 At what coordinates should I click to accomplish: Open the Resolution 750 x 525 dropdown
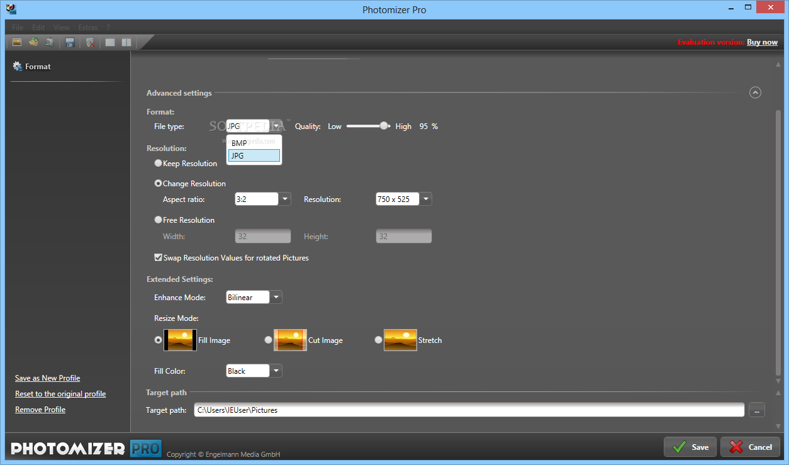(425, 199)
